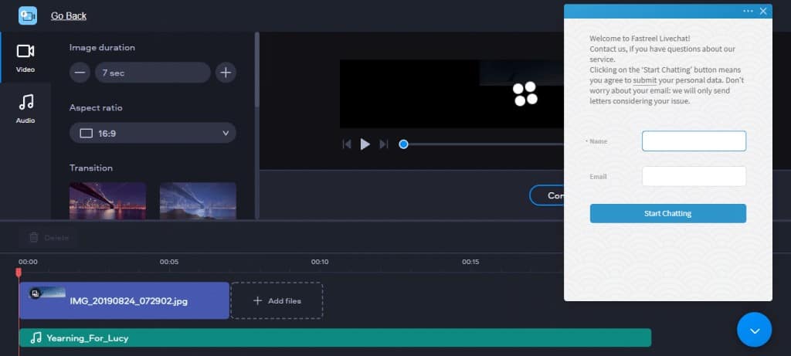Image resolution: width=791 pixels, height=356 pixels.
Task: Start chatting with support
Action: click(x=668, y=213)
